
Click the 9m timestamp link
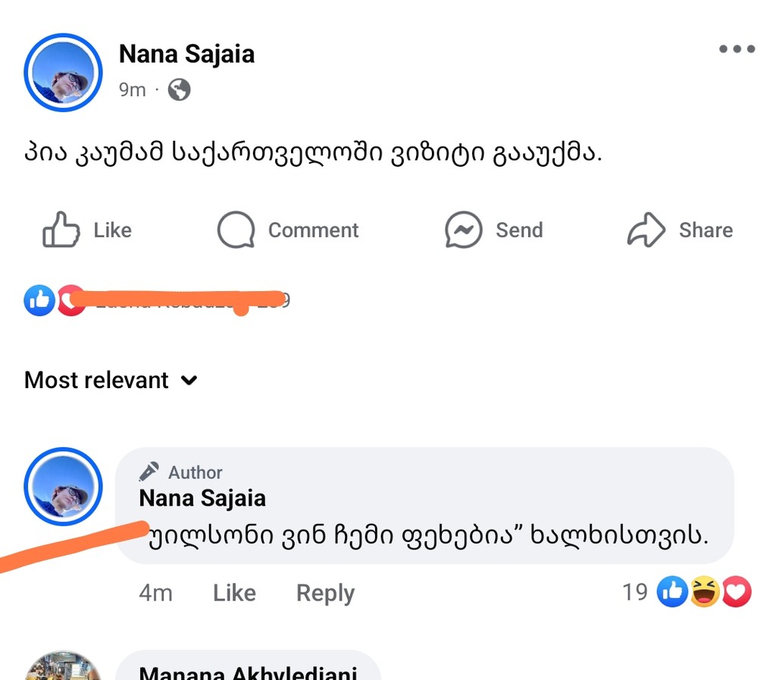[132, 89]
